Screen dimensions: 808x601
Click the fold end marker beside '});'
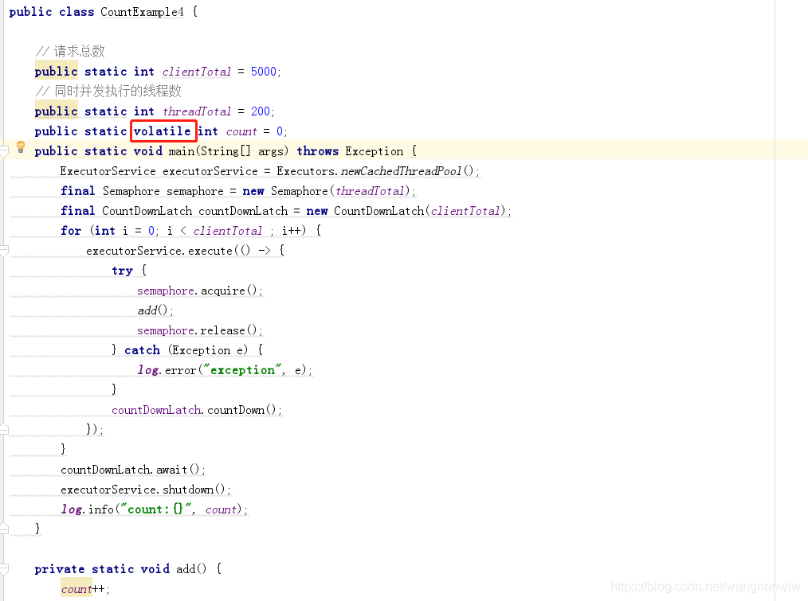pos(4,429)
